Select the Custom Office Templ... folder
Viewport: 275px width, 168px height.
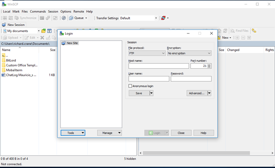coord(20,65)
